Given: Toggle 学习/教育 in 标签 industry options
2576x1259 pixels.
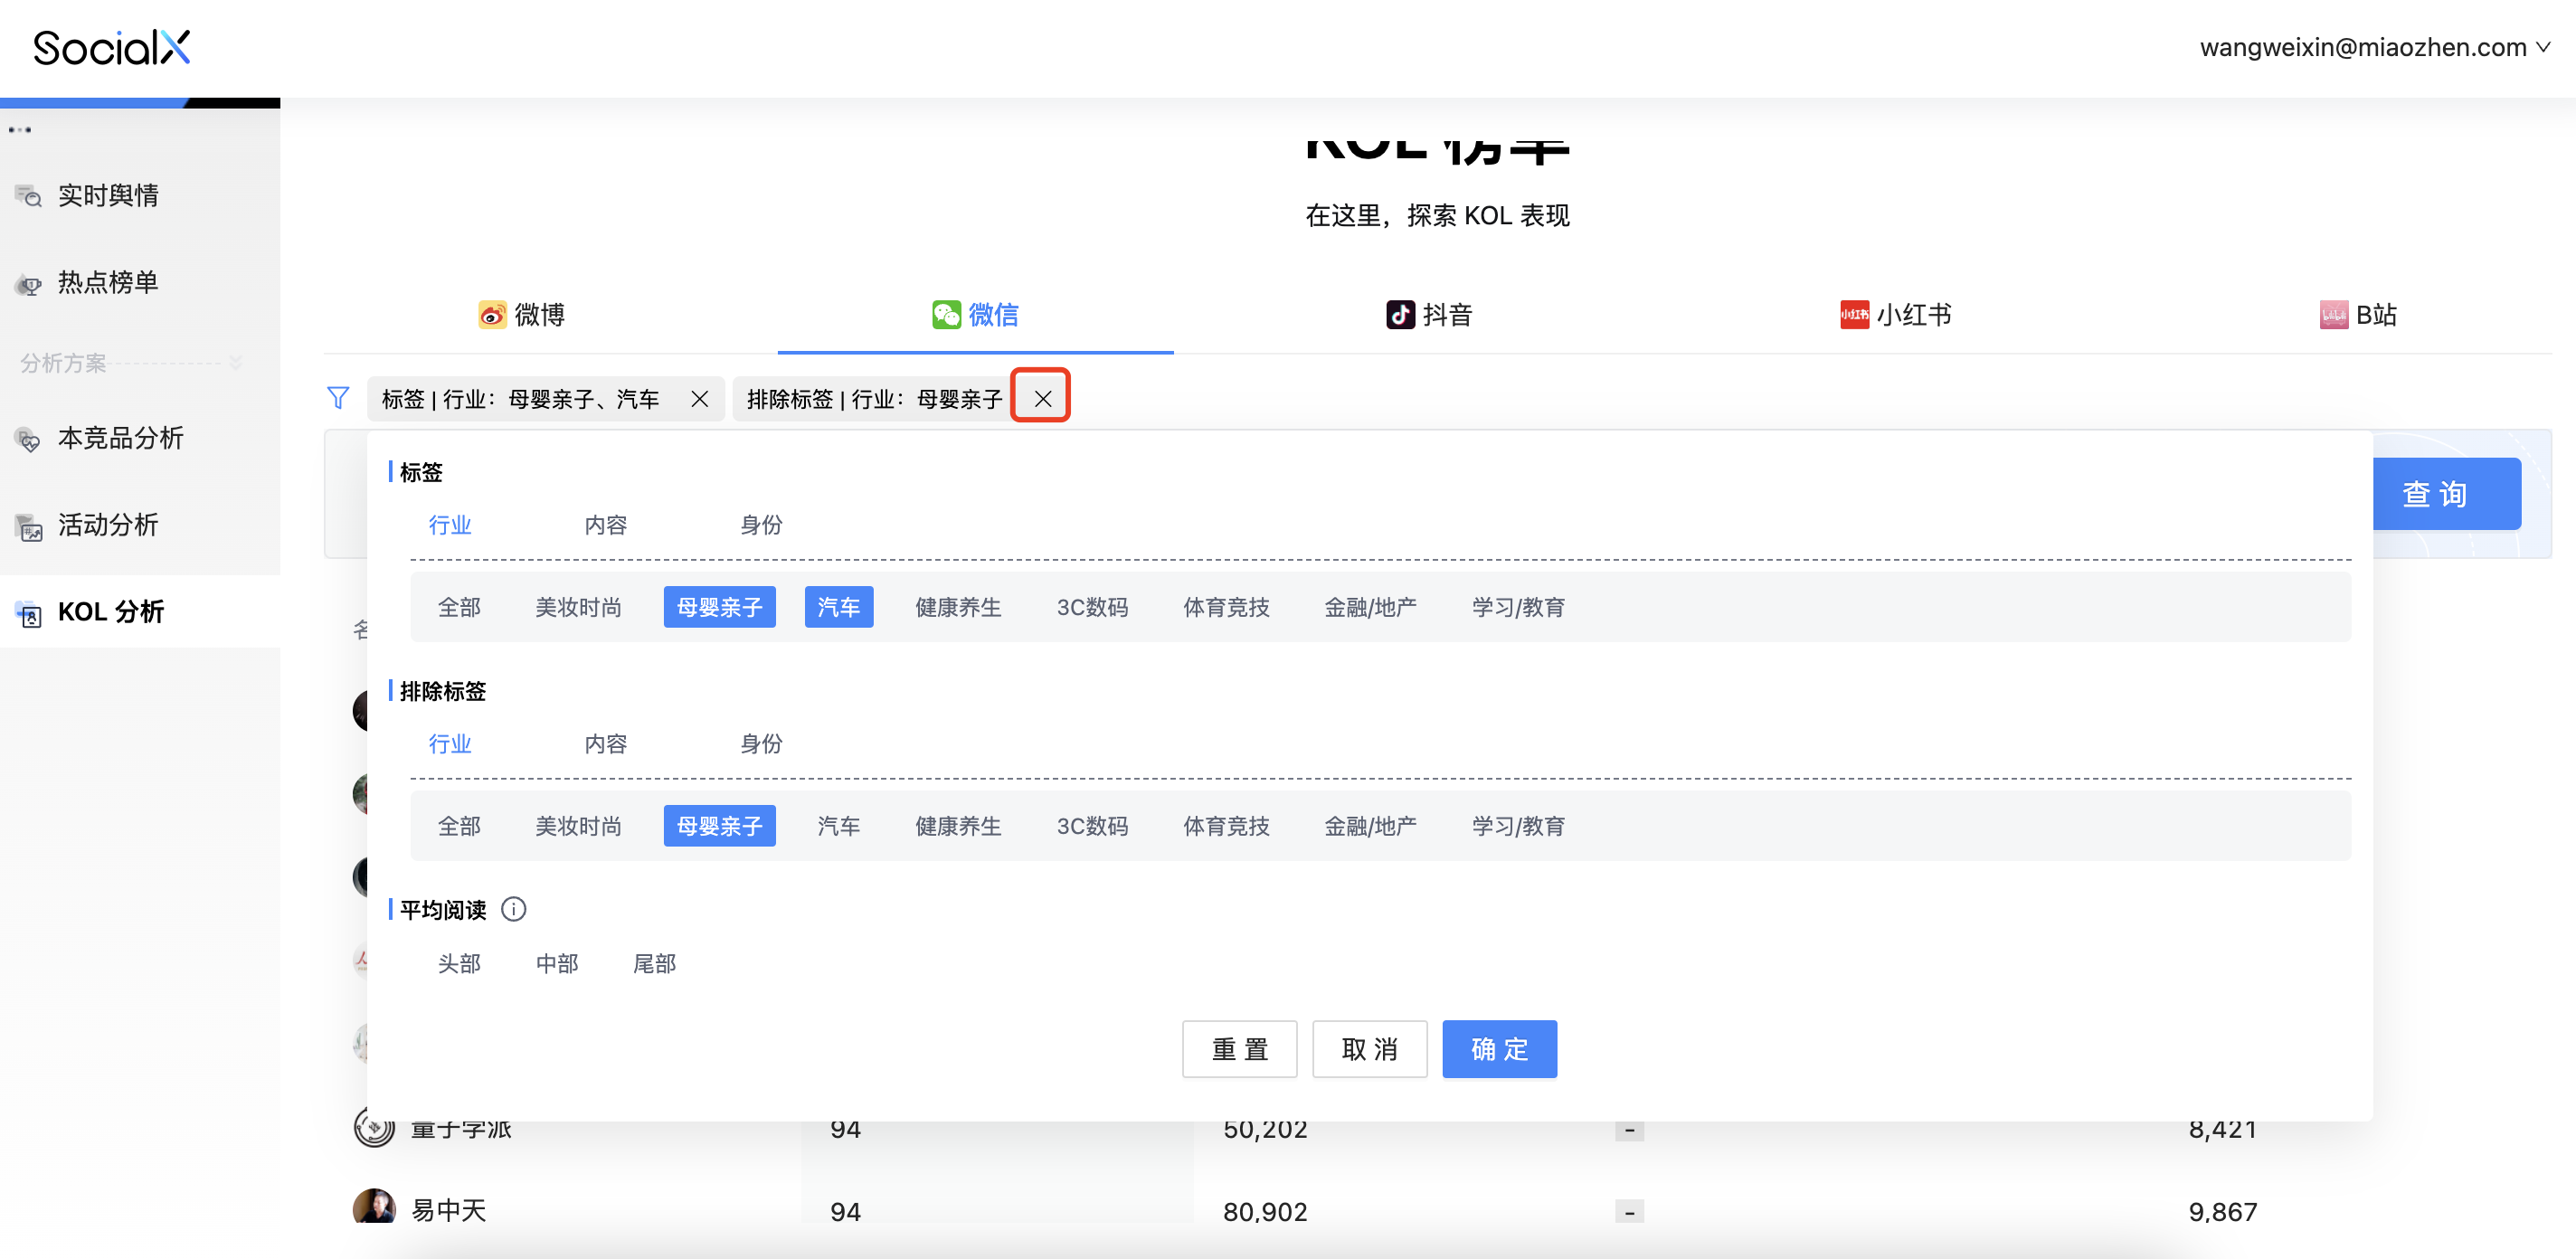Looking at the screenshot, I should [1518, 607].
